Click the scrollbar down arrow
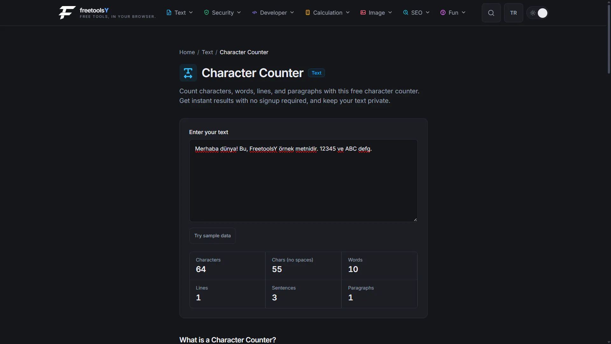 pos(609,342)
